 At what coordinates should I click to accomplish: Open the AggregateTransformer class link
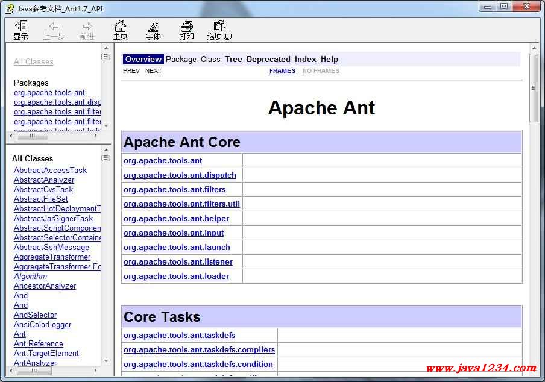pos(52,257)
